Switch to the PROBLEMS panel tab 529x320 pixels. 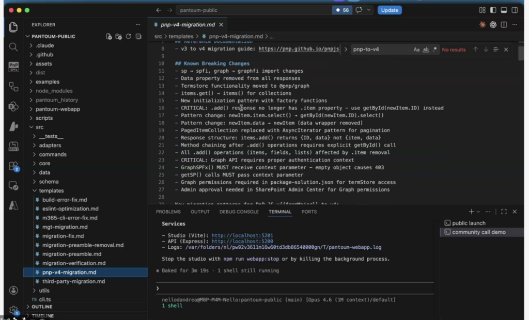(x=168, y=212)
